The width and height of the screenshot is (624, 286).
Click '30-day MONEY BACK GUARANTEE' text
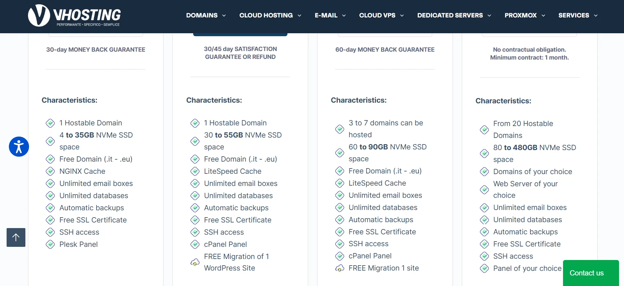[x=96, y=50]
